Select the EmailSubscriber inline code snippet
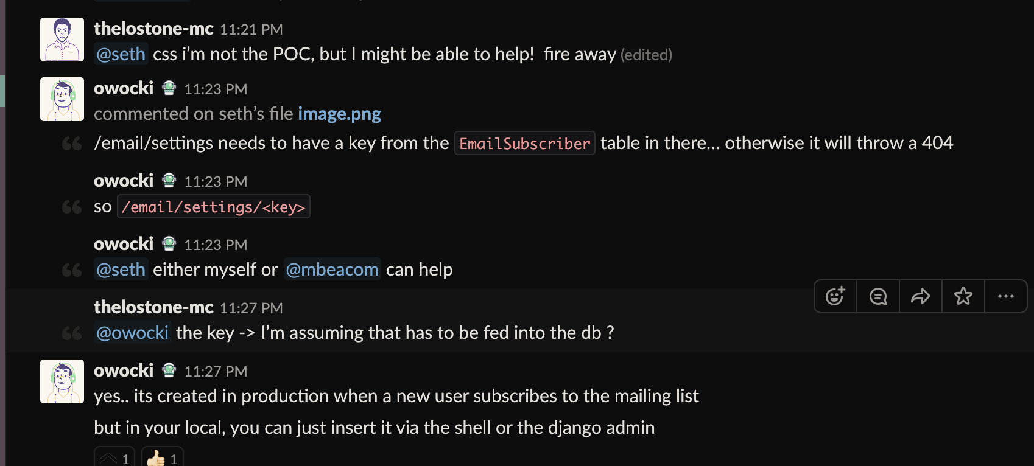1034x466 pixels. point(524,143)
